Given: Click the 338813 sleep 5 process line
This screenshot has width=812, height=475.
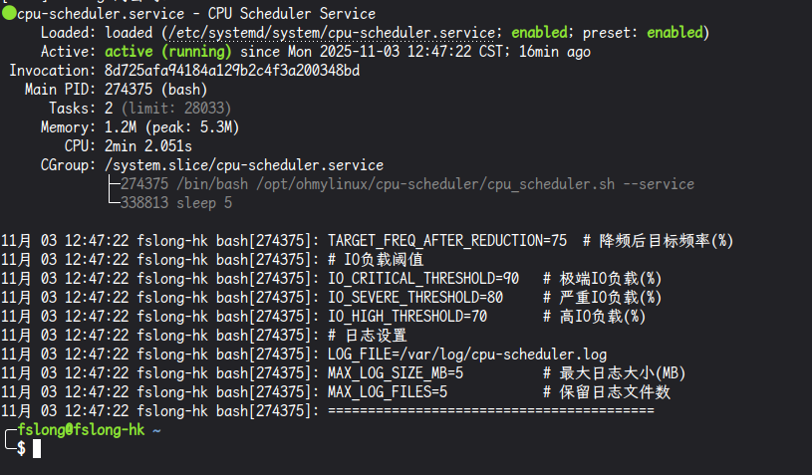Looking at the screenshot, I should pyautogui.click(x=176, y=203).
